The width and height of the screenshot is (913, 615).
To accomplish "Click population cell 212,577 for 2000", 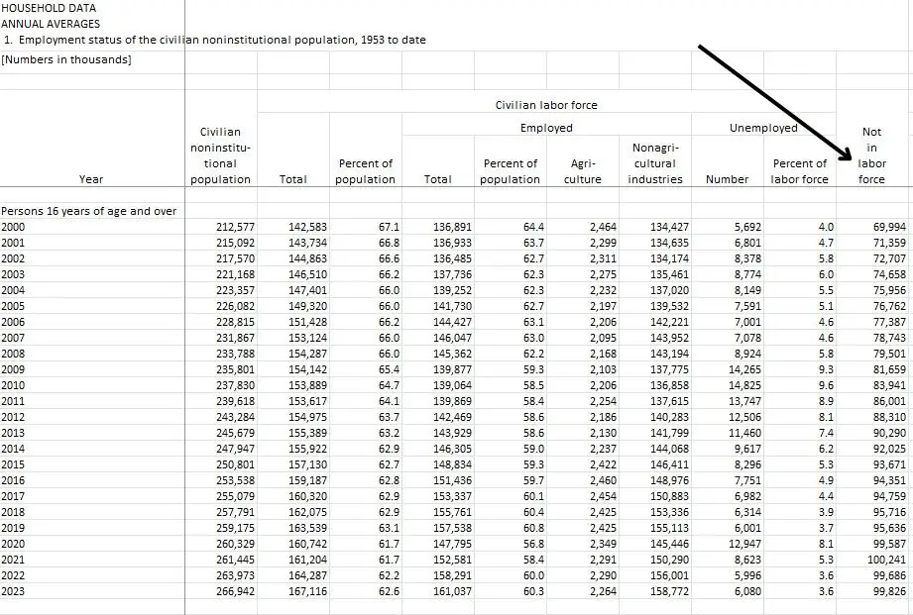I will pos(235,227).
